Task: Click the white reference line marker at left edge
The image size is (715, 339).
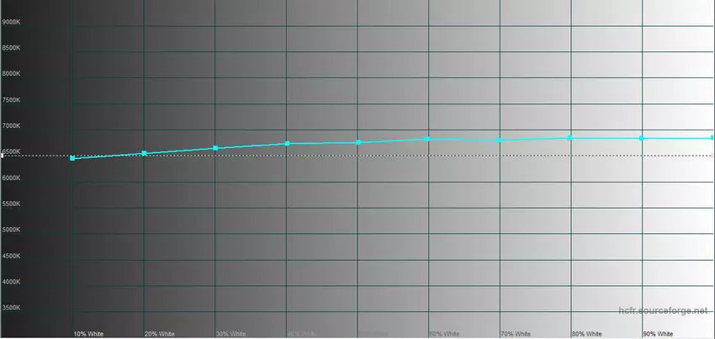Action: [x=3, y=156]
